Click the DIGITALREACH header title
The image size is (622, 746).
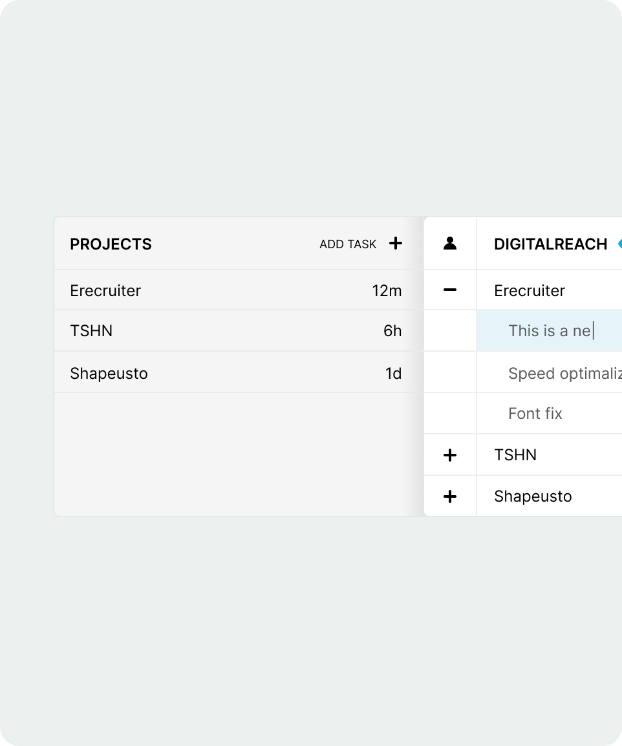tap(550, 244)
